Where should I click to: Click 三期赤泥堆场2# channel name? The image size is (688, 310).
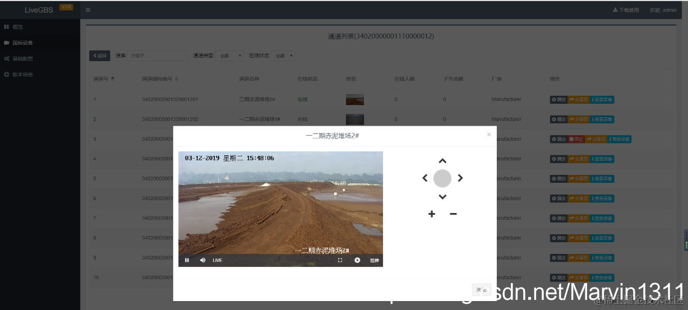click(x=256, y=100)
